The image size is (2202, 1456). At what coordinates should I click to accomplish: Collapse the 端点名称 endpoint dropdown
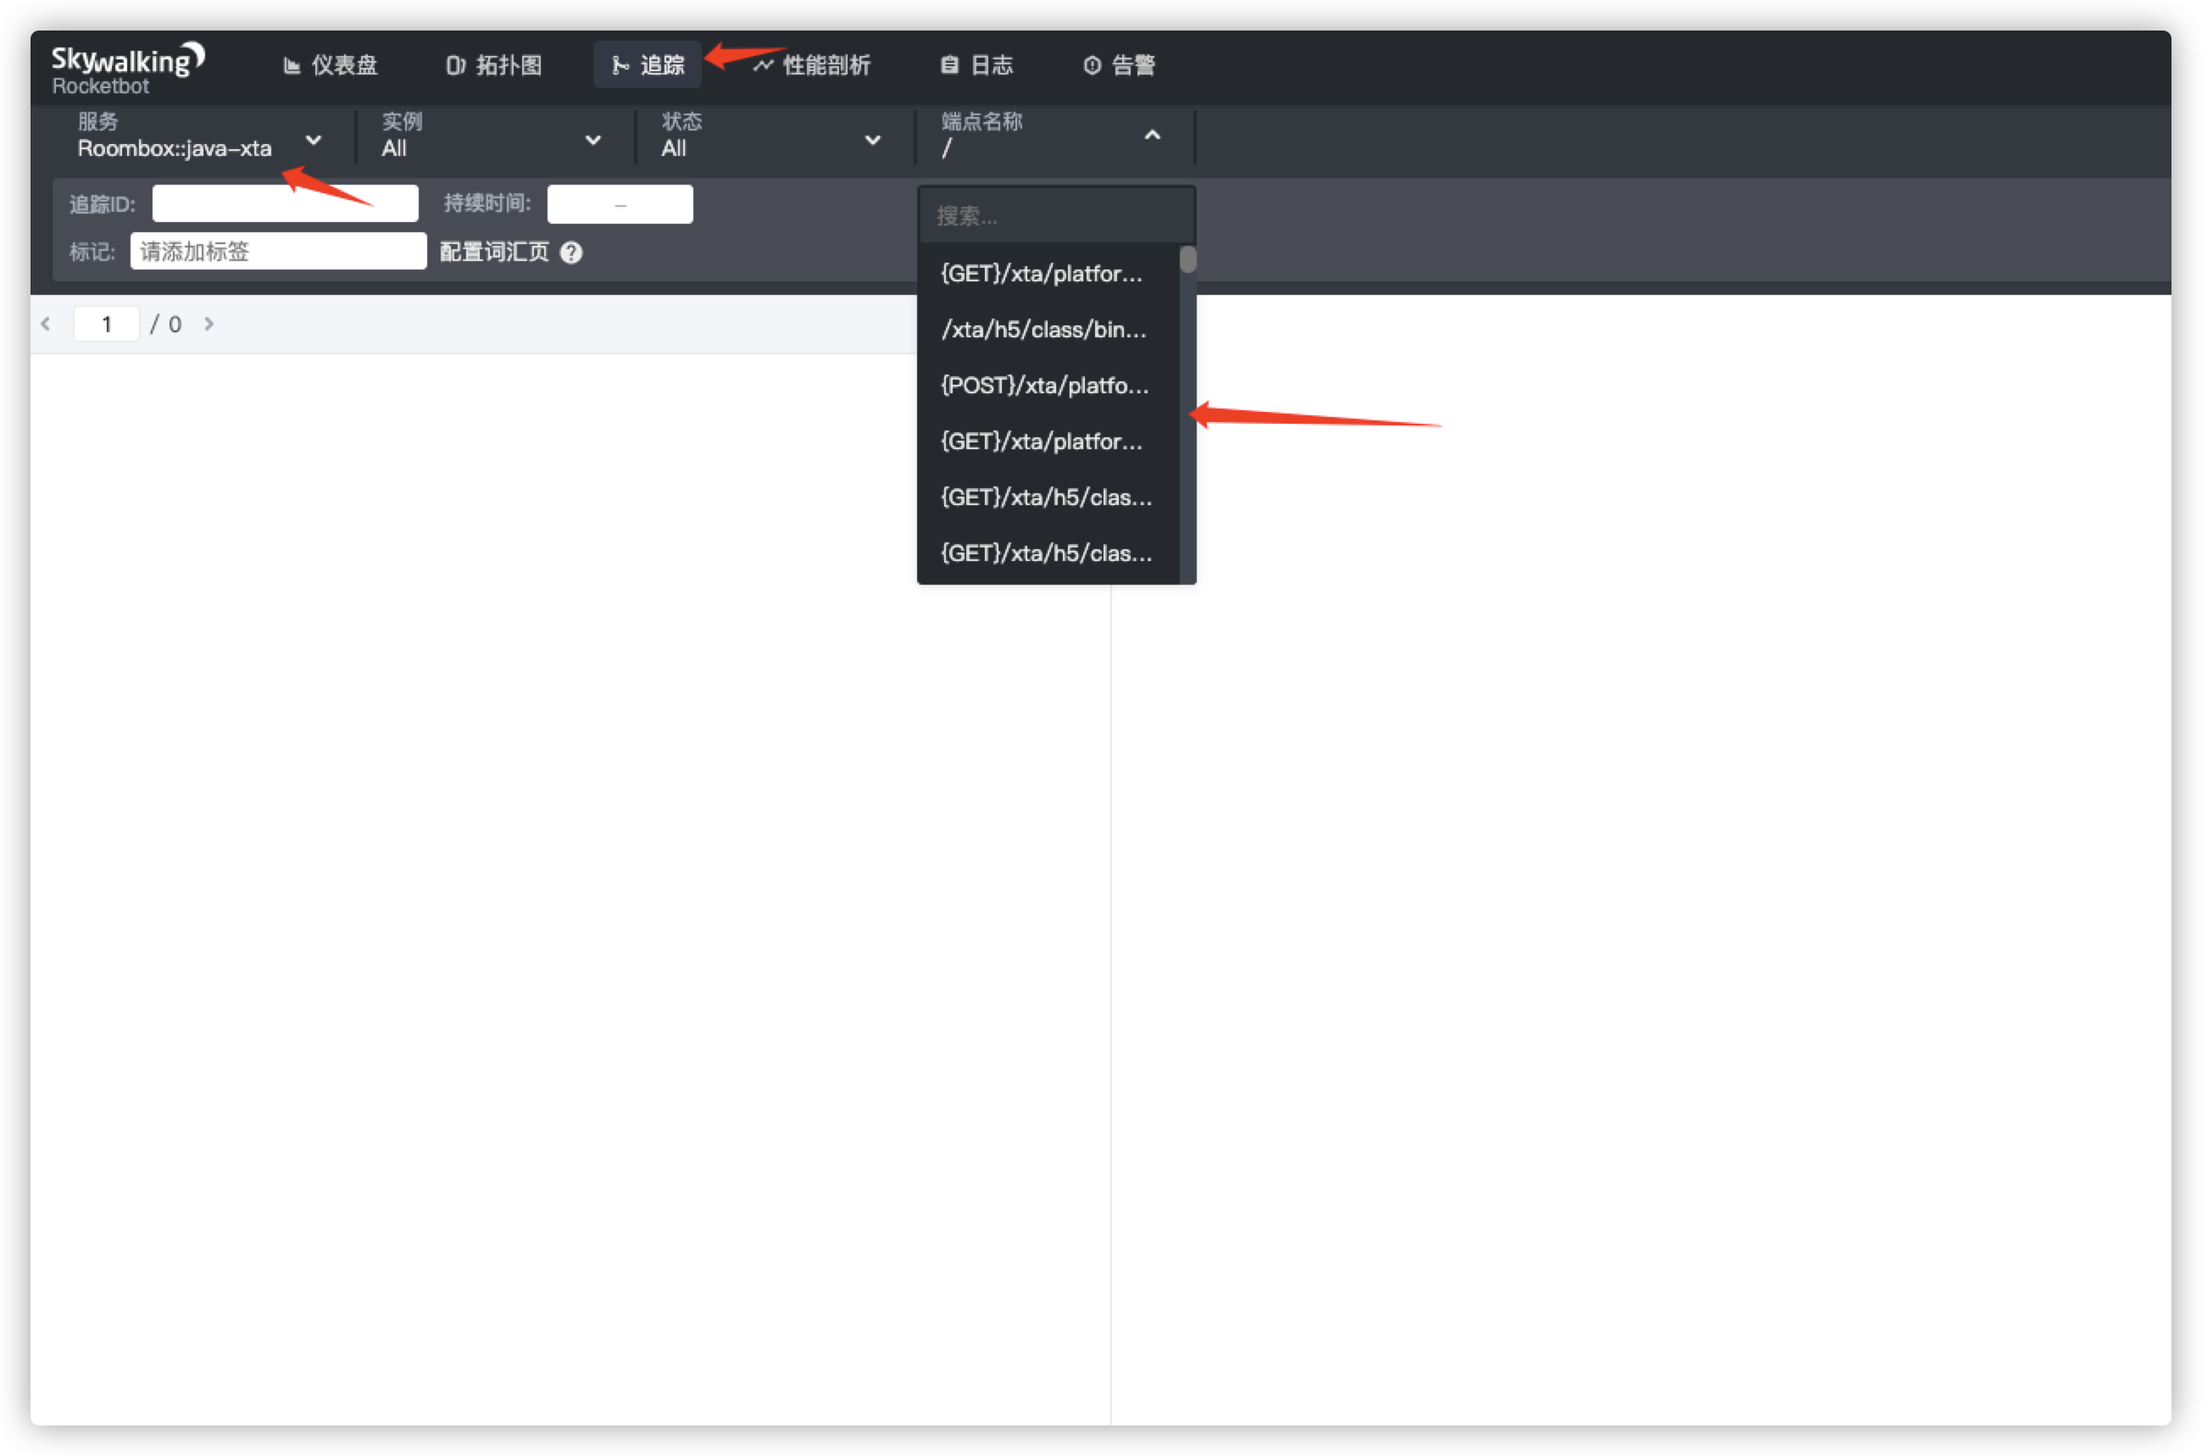pos(1152,136)
